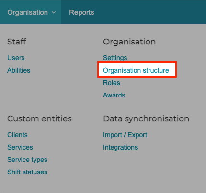
Task: Go to the Reports tab
Action: (81, 12)
